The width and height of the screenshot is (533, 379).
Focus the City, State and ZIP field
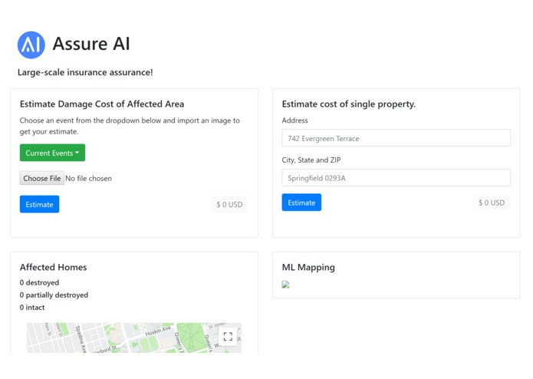pos(396,178)
